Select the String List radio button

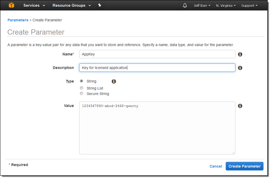[x=82, y=88]
